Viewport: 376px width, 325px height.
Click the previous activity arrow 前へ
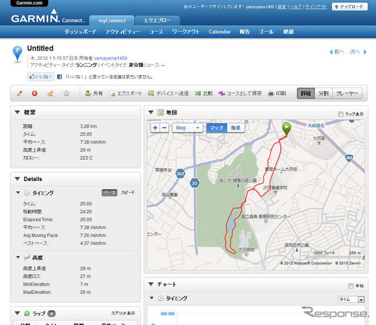point(337,52)
